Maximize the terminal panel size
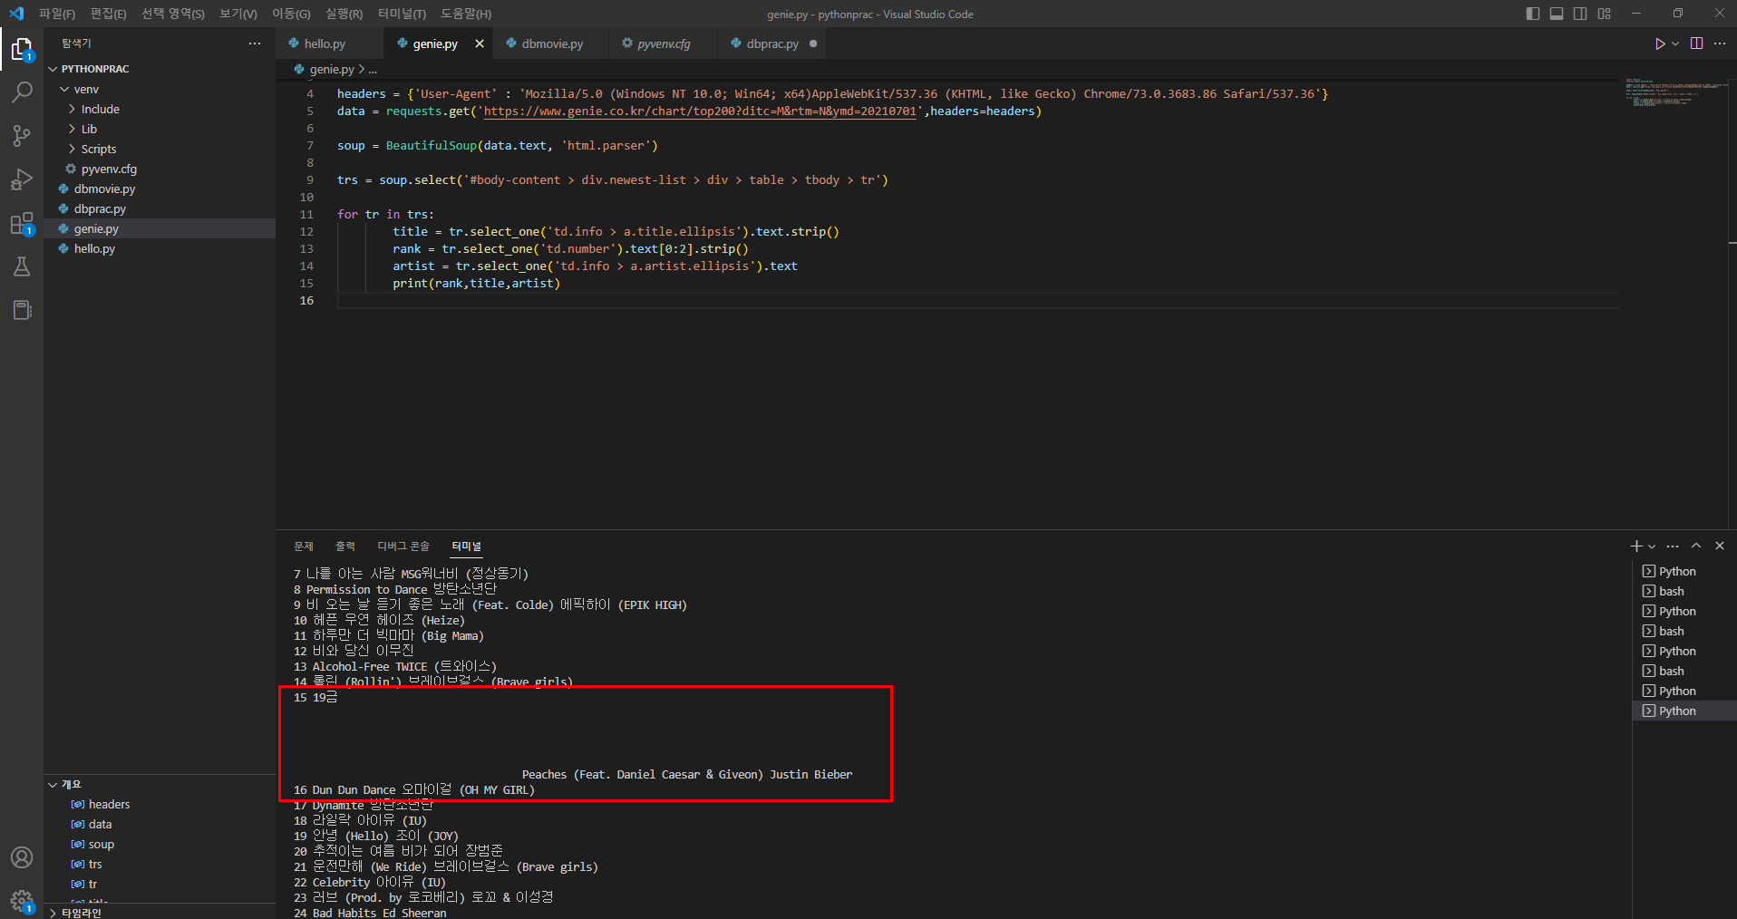The height and width of the screenshot is (919, 1737). tap(1696, 546)
